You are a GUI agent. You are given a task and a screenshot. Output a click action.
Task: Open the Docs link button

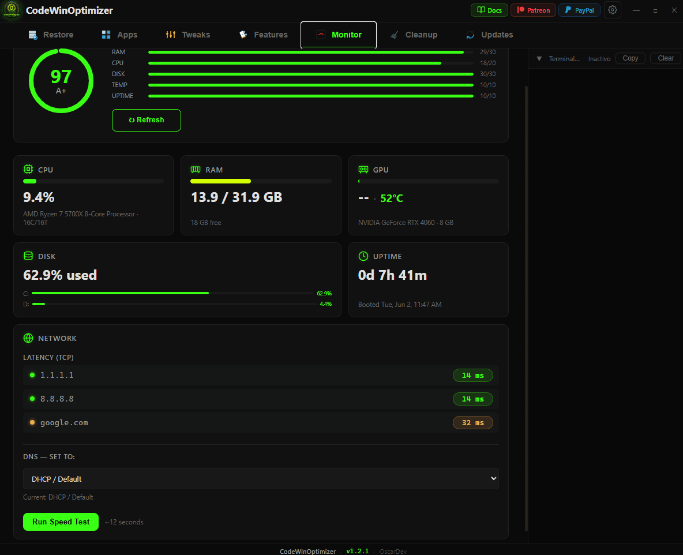click(489, 10)
